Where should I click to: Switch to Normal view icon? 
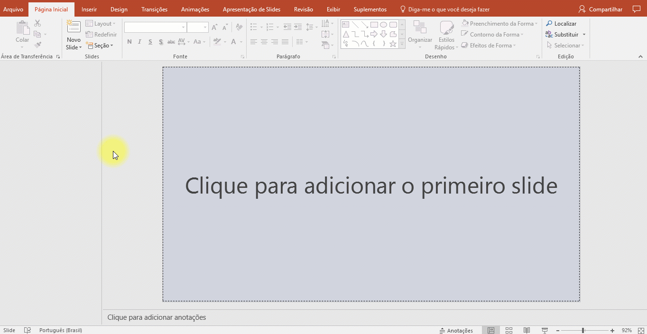(x=491, y=330)
